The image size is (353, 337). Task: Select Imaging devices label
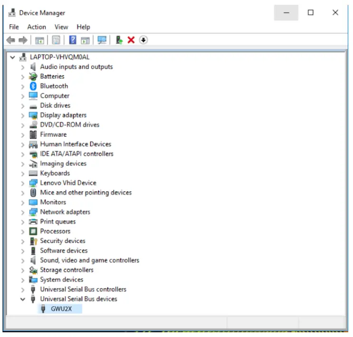pos(63,164)
